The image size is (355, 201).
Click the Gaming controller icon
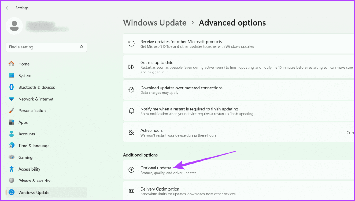(12, 157)
